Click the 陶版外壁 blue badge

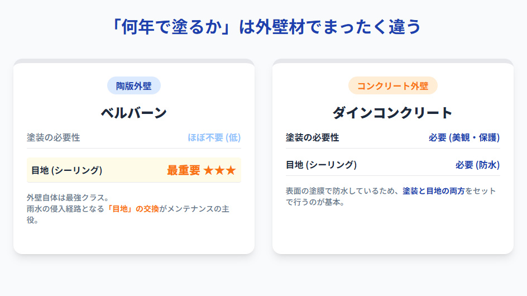tap(134, 86)
